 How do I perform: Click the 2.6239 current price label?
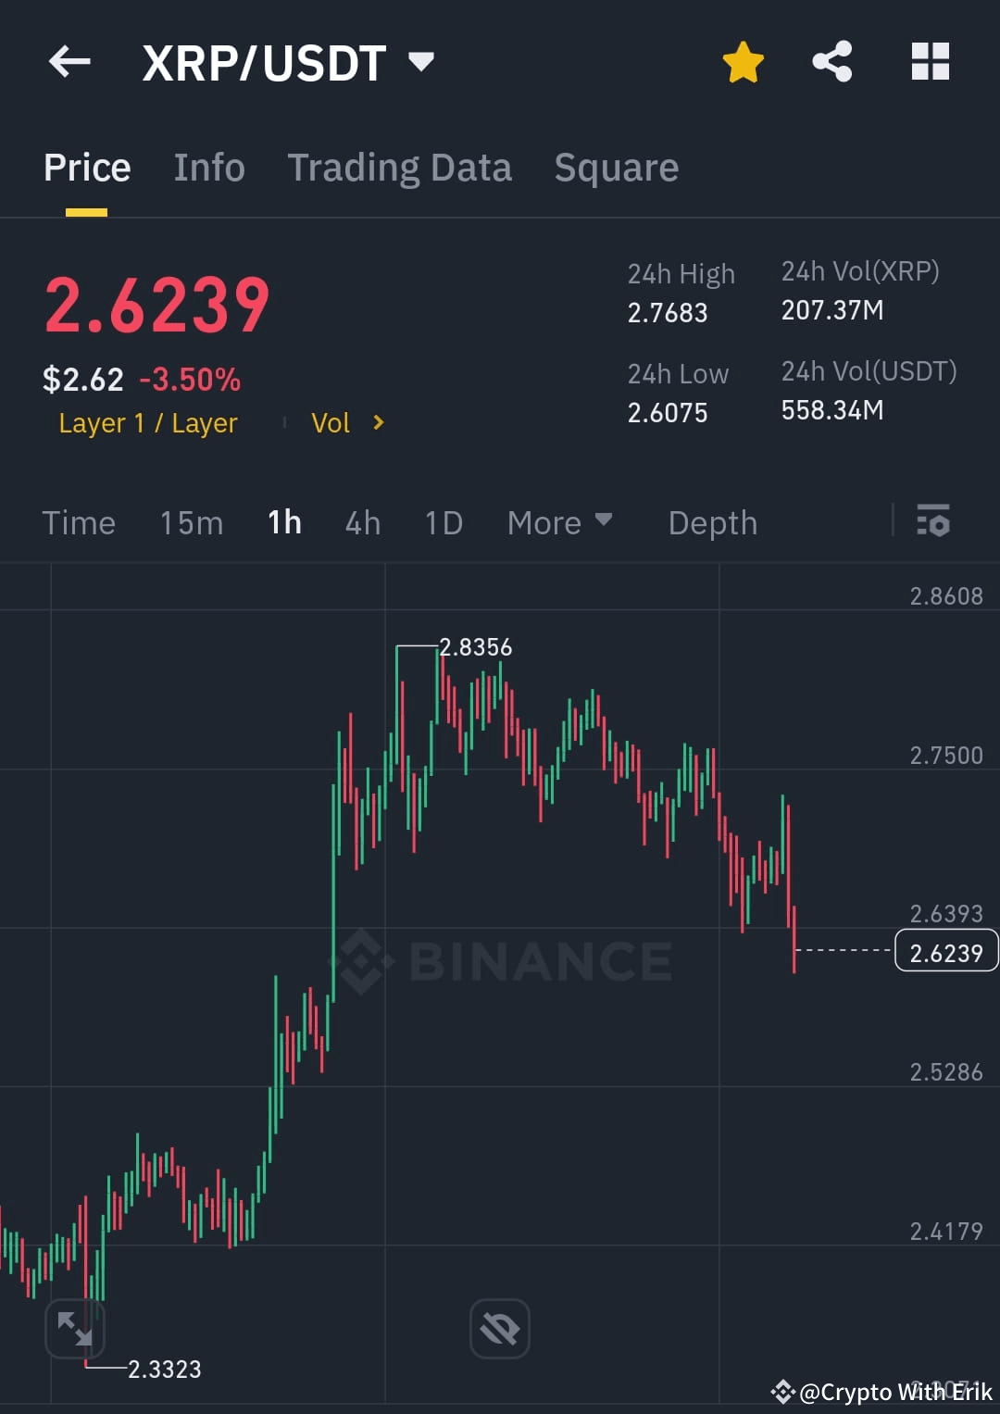[x=945, y=950]
